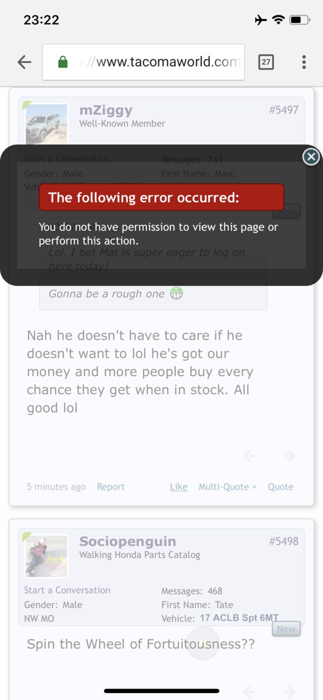
Task: Open the tab switcher showing 27 tabs
Action: click(x=266, y=62)
